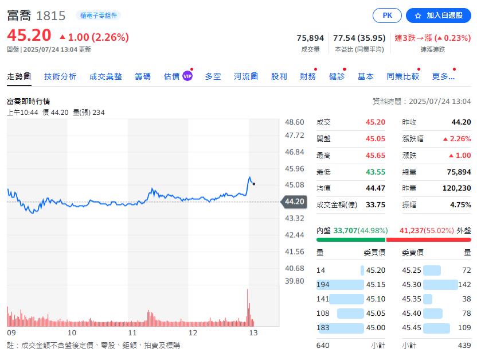This screenshot has height=356, width=477.
Task: Click the 均價 value 44.47
Action: [x=376, y=188]
